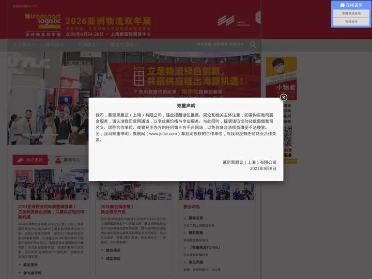Image resolution: width=372 pixels, height=279 pixels.
Task: Click the 2021年9月8日 date in the popup
Action: 263,168
